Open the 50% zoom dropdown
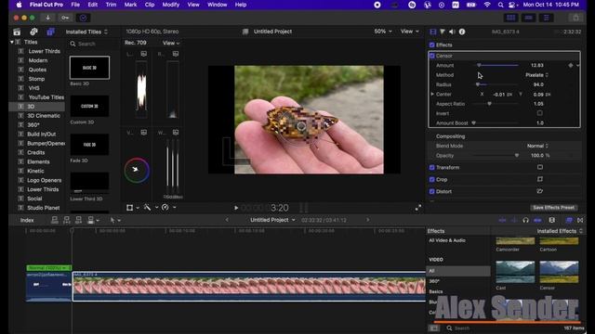 [383, 32]
